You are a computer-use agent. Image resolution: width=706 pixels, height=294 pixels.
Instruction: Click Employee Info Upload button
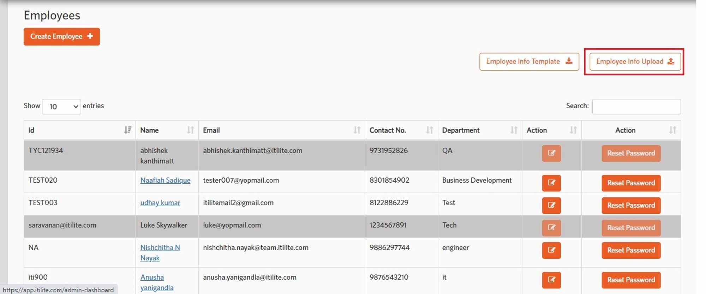[635, 62]
